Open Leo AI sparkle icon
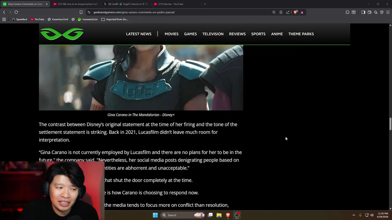Screen dimensions: 392x220 (x=375, y=12)
